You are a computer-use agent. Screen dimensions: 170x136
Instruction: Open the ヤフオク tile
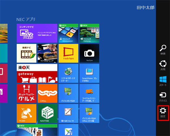coord(27,114)
